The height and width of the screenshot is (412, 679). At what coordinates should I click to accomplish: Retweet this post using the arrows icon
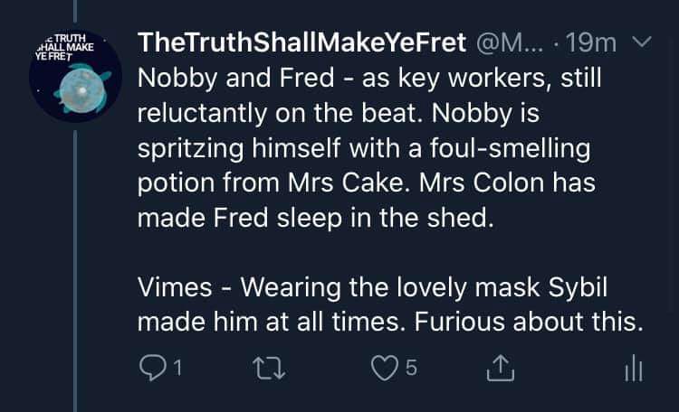[x=269, y=368]
